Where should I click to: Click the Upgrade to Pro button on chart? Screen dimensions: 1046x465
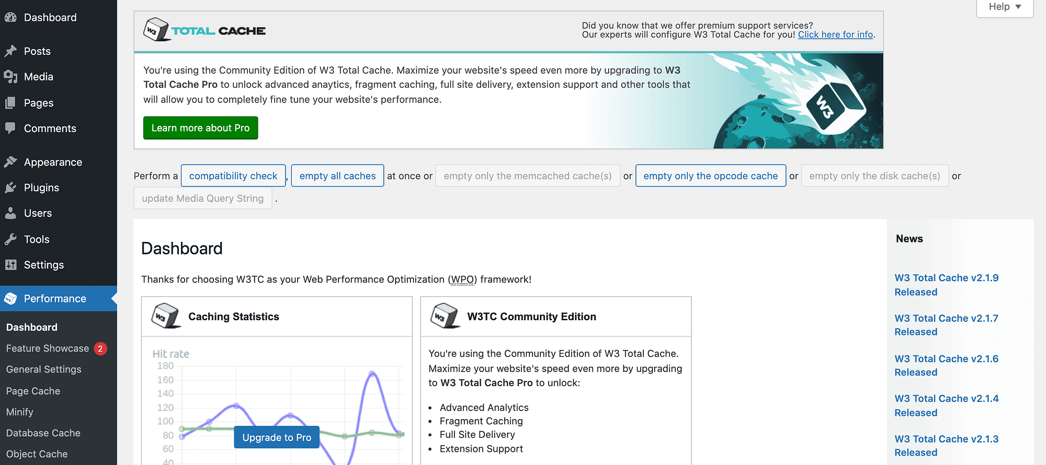(277, 437)
